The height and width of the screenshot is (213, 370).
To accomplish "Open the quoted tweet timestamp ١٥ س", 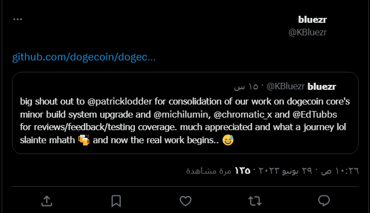I will coord(246,87).
